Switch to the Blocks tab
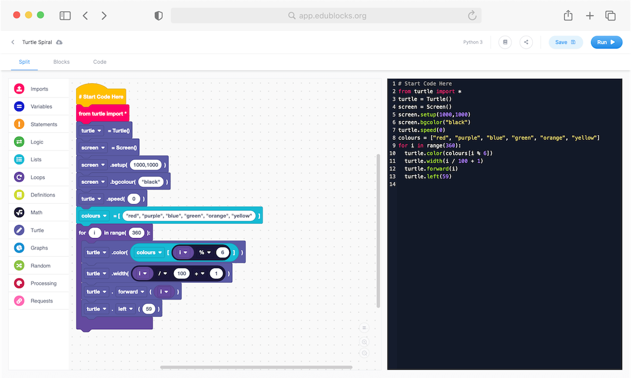 pos(61,62)
